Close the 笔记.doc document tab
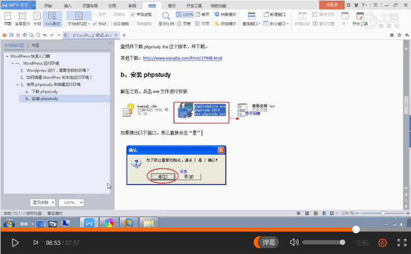Screen dimensions: 411x254 tap(116, 35)
